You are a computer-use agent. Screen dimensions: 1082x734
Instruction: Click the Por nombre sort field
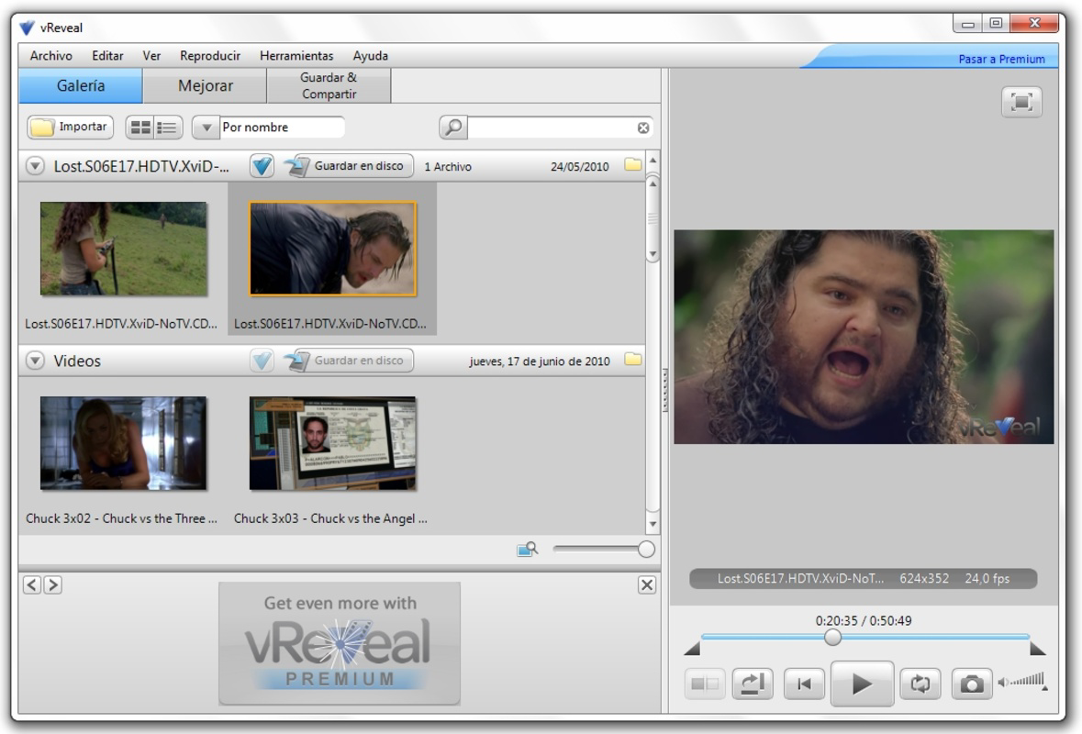(282, 128)
